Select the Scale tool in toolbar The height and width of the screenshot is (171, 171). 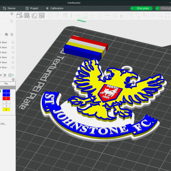click(92, 15)
